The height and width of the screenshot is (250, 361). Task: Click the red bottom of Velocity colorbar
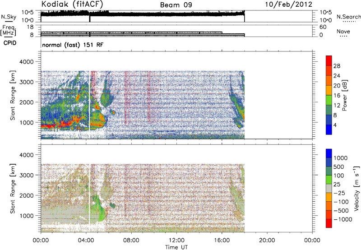pyautogui.click(x=329, y=223)
